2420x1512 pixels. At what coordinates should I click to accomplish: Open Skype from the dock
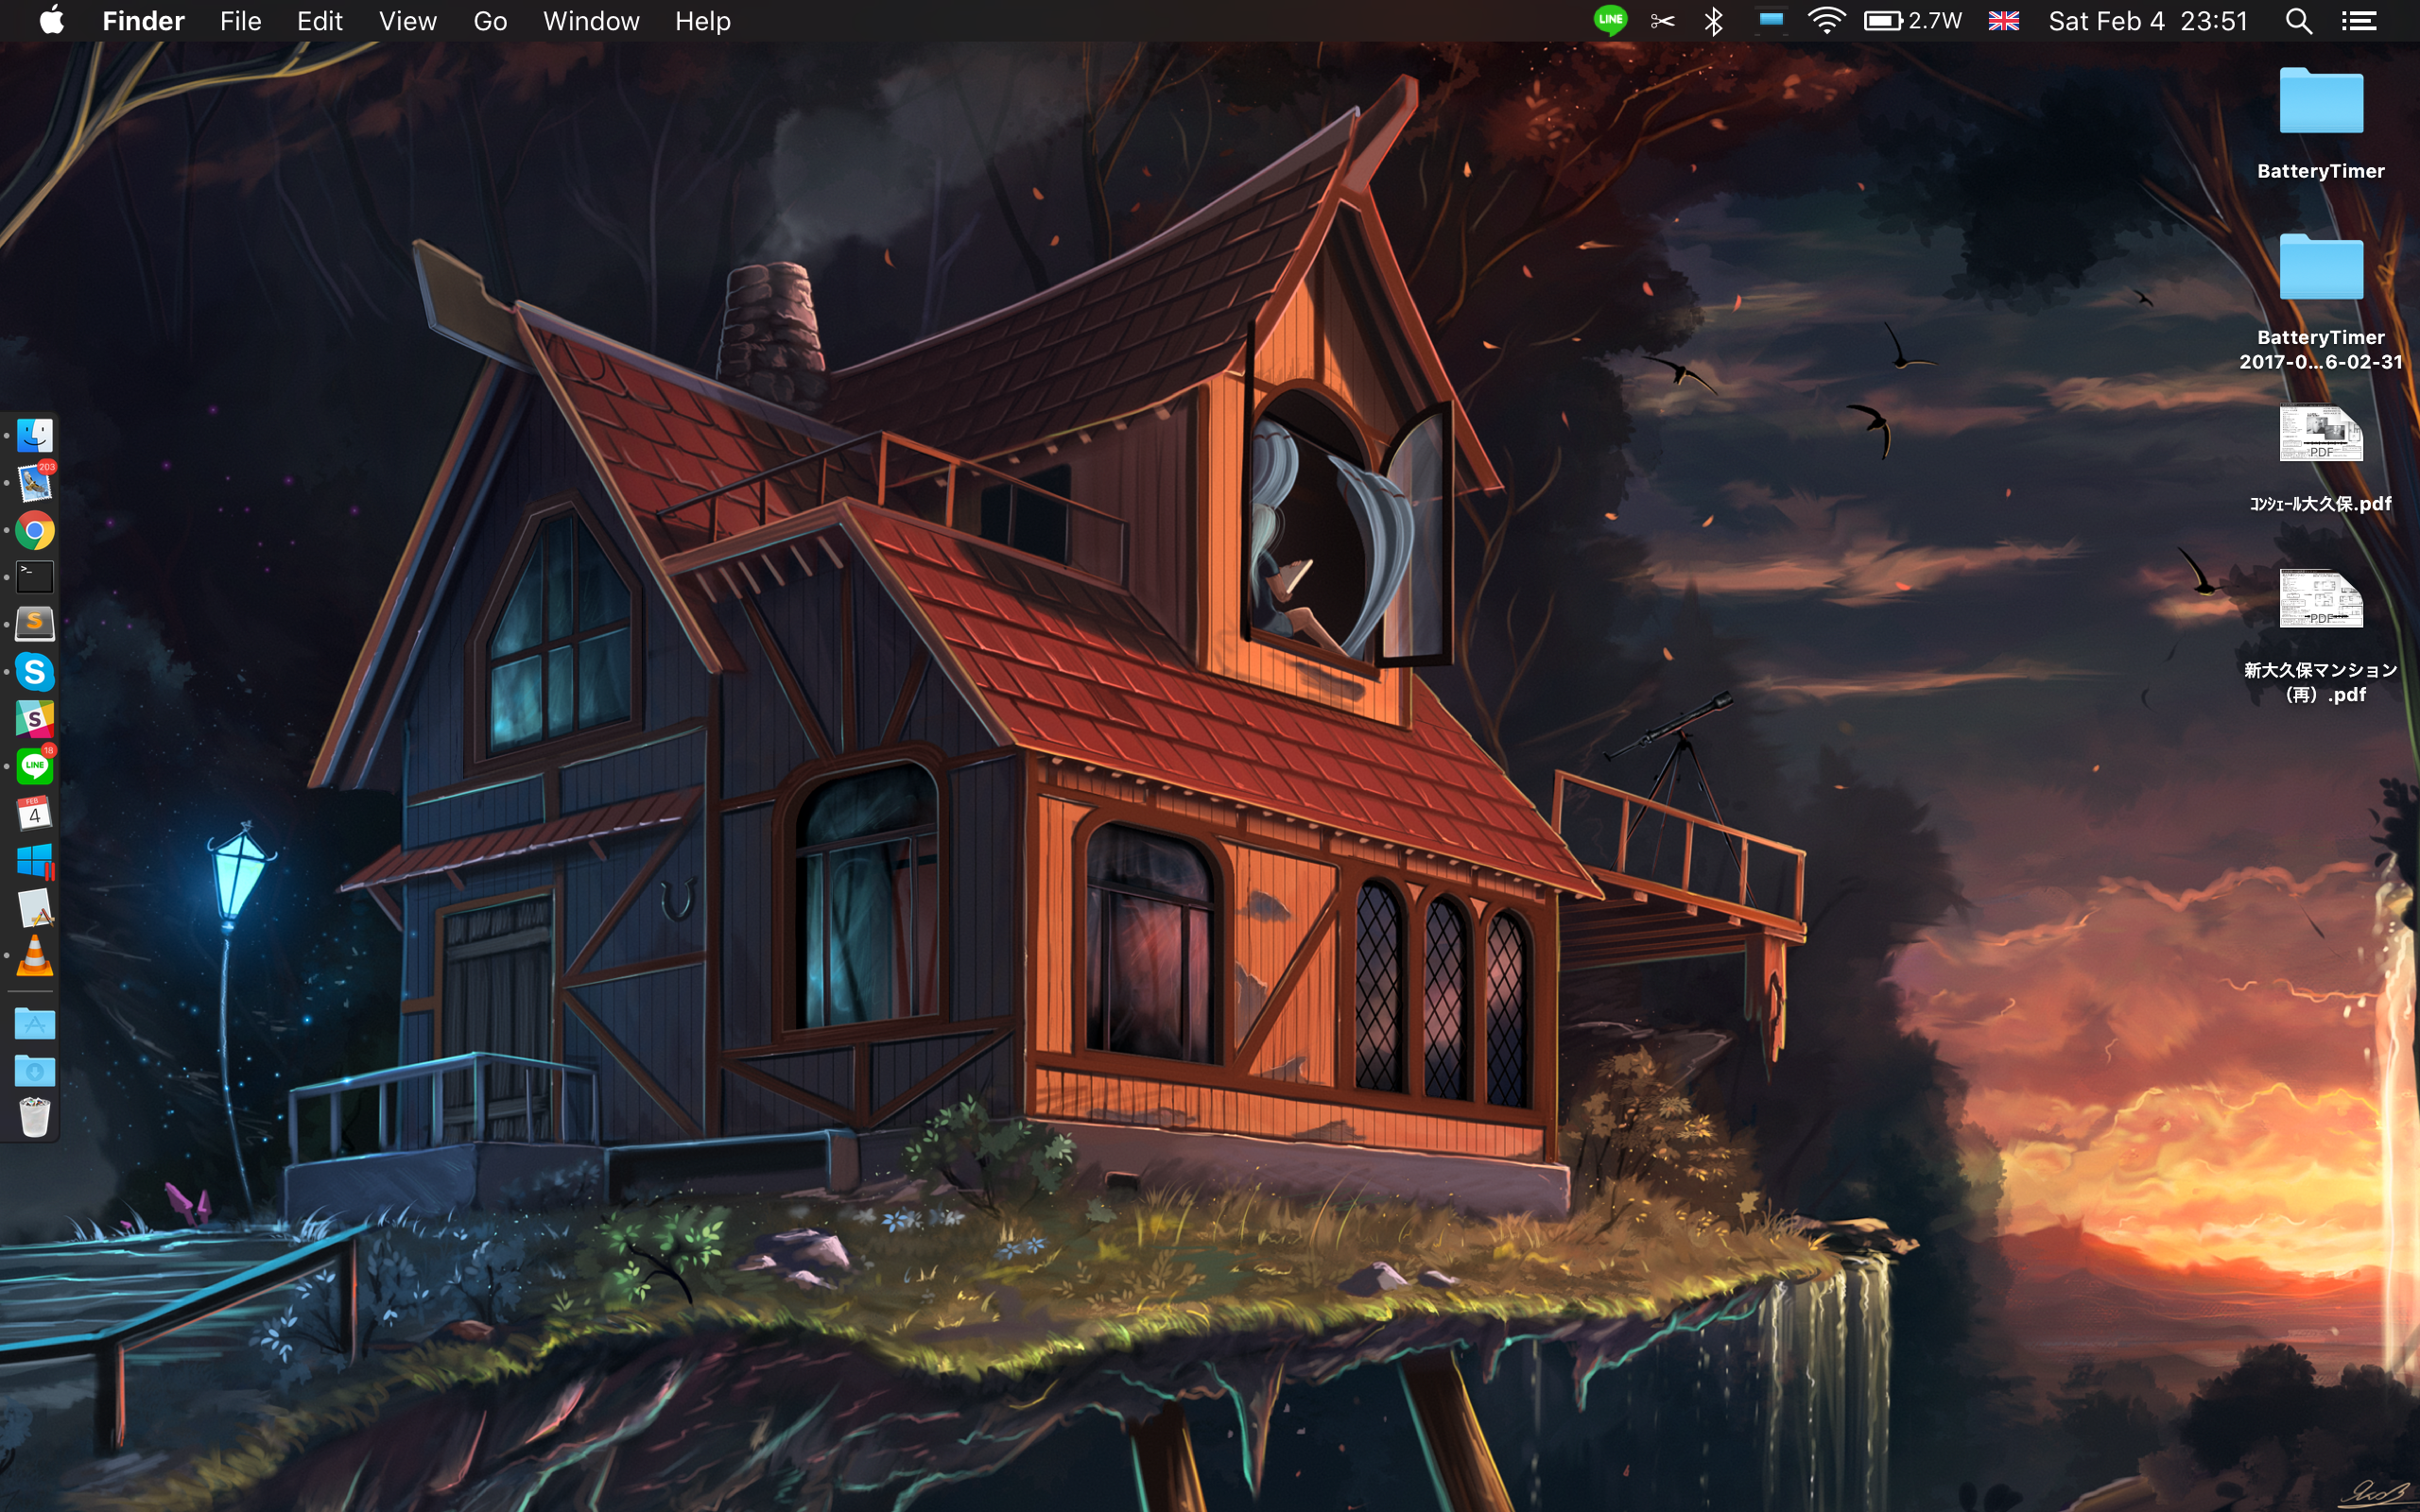tap(35, 672)
